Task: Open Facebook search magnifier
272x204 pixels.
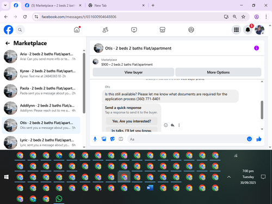Action: coord(20,30)
